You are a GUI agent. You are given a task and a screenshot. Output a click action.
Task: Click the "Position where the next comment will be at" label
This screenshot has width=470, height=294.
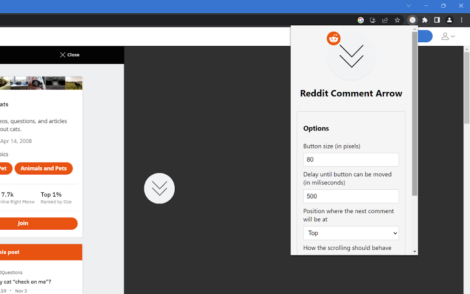click(349, 215)
